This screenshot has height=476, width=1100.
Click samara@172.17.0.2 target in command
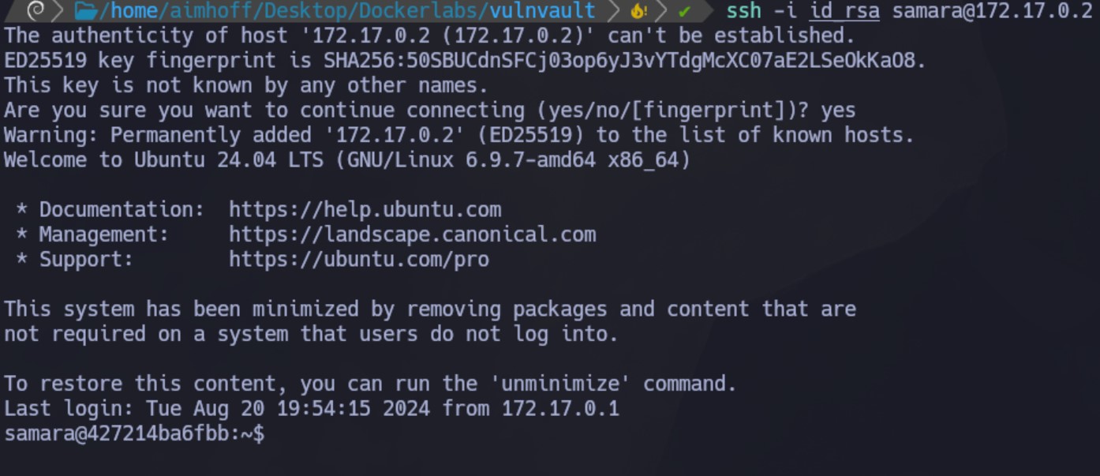[x=992, y=11]
